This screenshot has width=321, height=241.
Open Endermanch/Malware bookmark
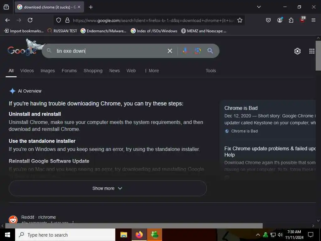(103, 31)
